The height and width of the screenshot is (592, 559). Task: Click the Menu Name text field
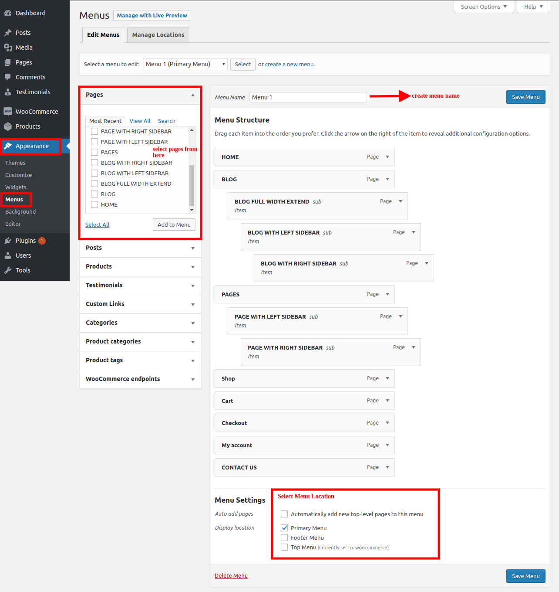pyautogui.click(x=308, y=97)
